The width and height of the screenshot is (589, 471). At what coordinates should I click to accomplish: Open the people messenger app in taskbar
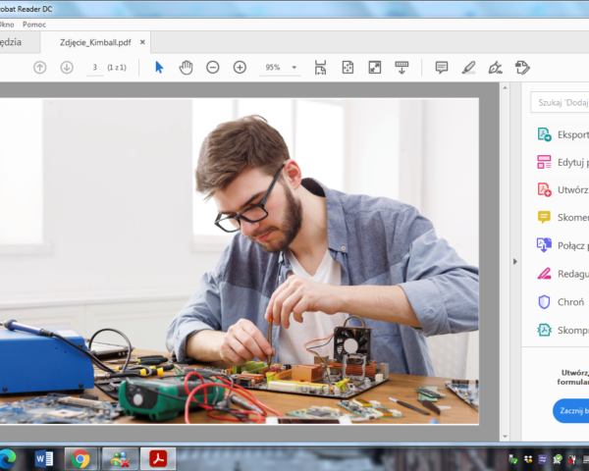click(120, 458)
